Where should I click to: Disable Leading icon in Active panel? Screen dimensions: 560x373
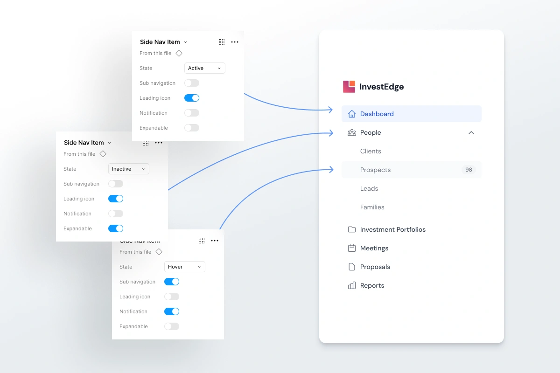[192, 98]
